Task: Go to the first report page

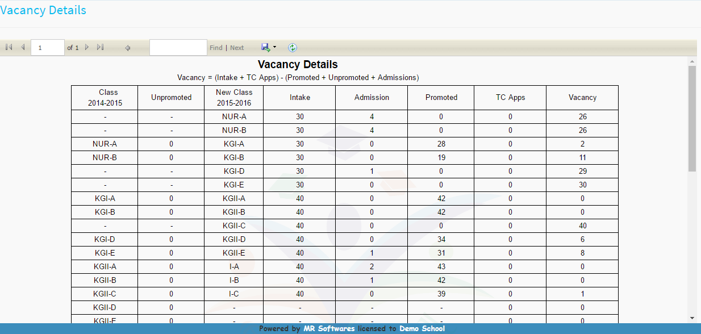Action: click(x=9, y=48)
